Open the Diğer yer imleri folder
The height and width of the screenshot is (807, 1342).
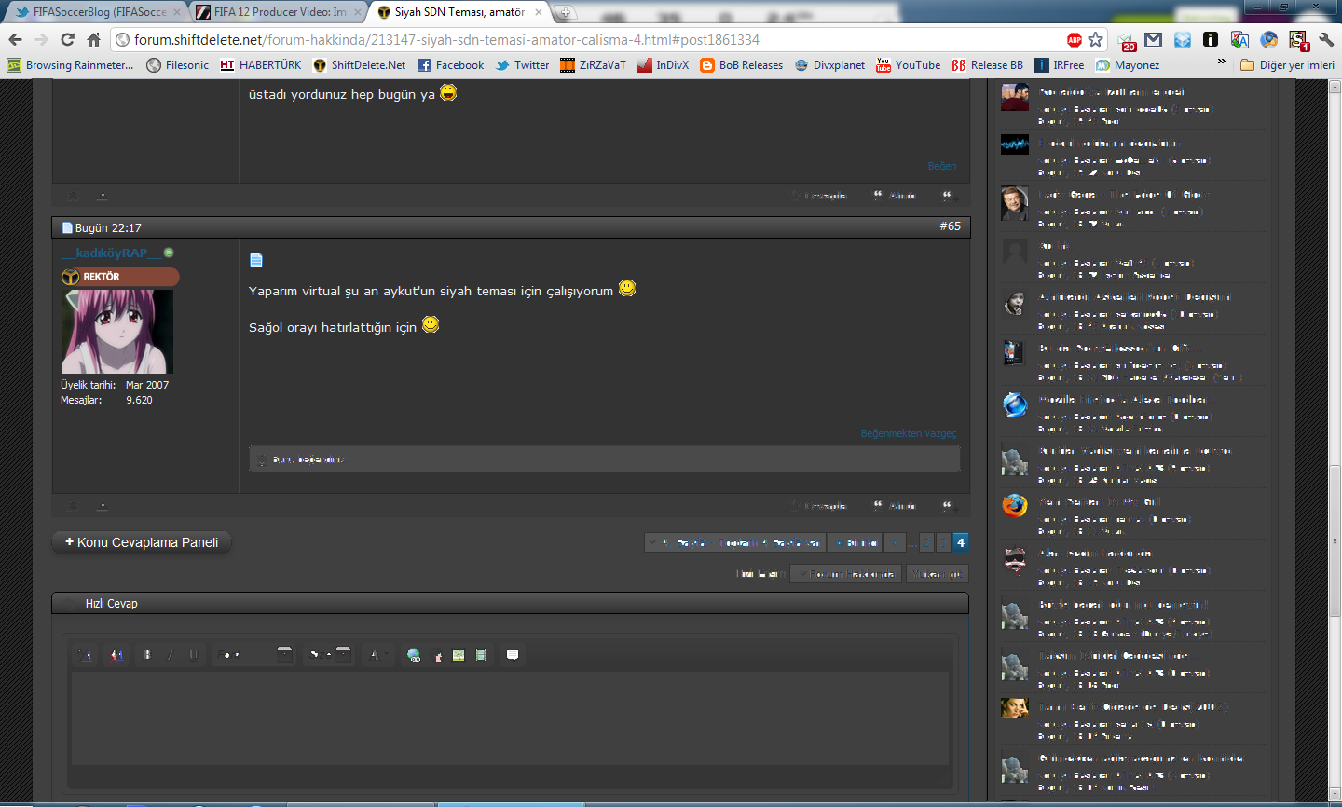(1288, 65)
